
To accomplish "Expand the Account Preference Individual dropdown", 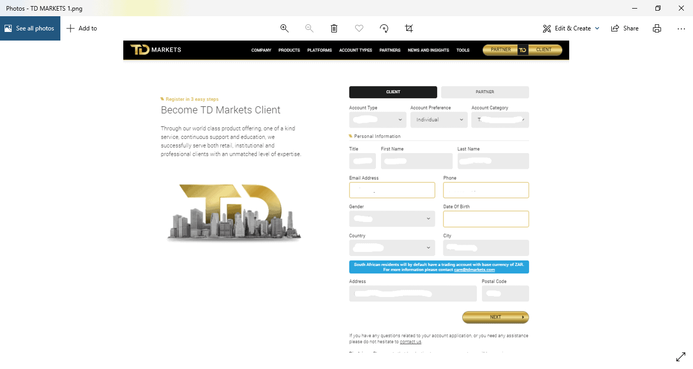I will (x=439, y=120).
